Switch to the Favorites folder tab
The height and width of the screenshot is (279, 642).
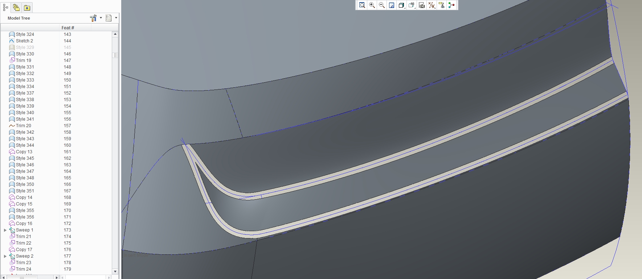pos(27,8)
